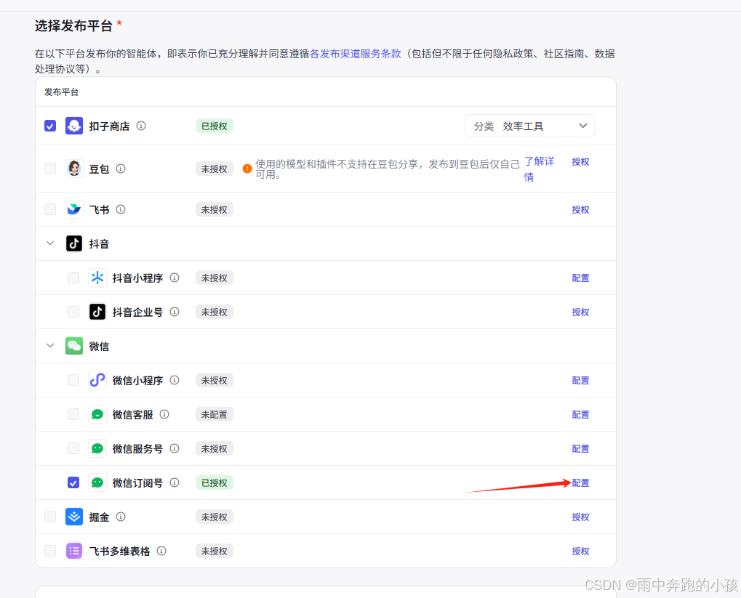
Task: Uncheck the 微信订阅号 checkbox
Action: [73, 482]
